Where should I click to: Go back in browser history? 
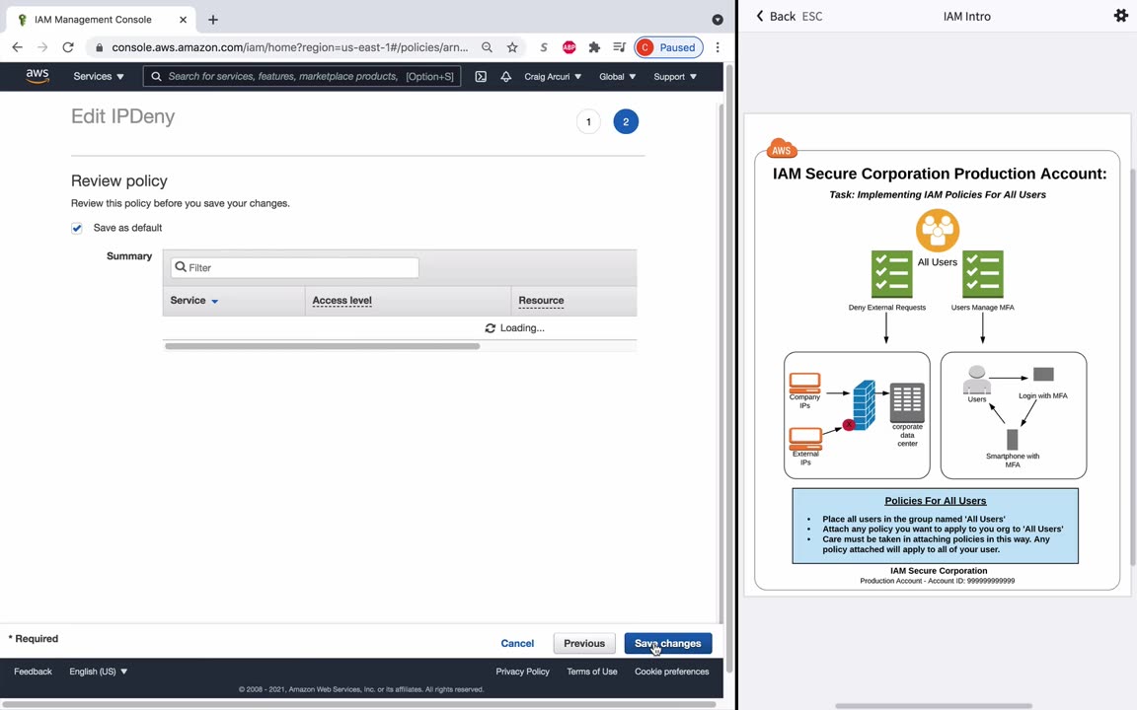click(x=18, y=47)
